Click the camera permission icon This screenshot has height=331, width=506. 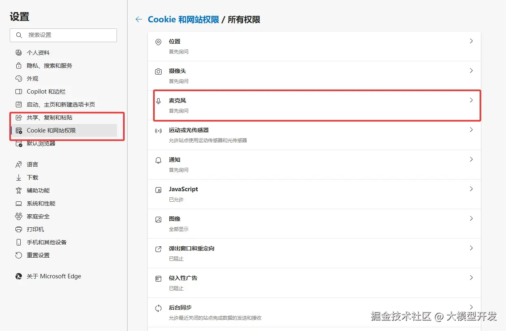(x=158, y=71)
